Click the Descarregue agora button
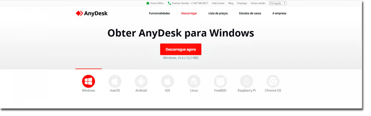Viewport: 371px width, 116px height. click(181, 49)
